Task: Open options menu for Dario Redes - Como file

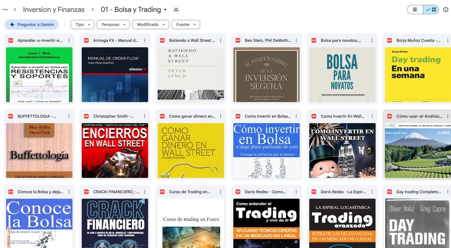Action: 296,191
